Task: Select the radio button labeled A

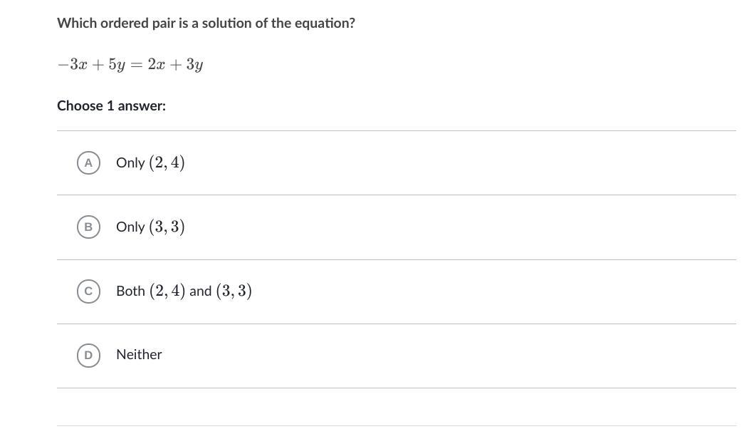Action: point(88,162)
